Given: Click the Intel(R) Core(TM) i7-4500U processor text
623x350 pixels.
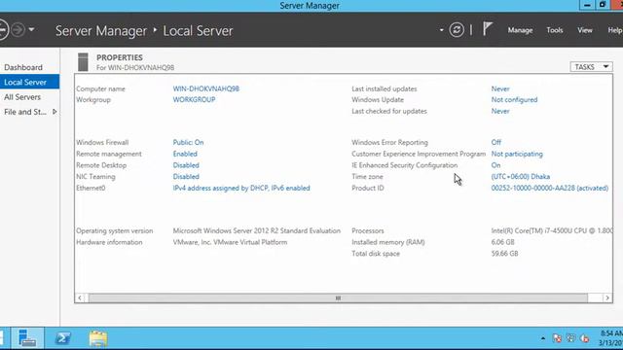Looking at the screenshot, I should click(552, 230).
